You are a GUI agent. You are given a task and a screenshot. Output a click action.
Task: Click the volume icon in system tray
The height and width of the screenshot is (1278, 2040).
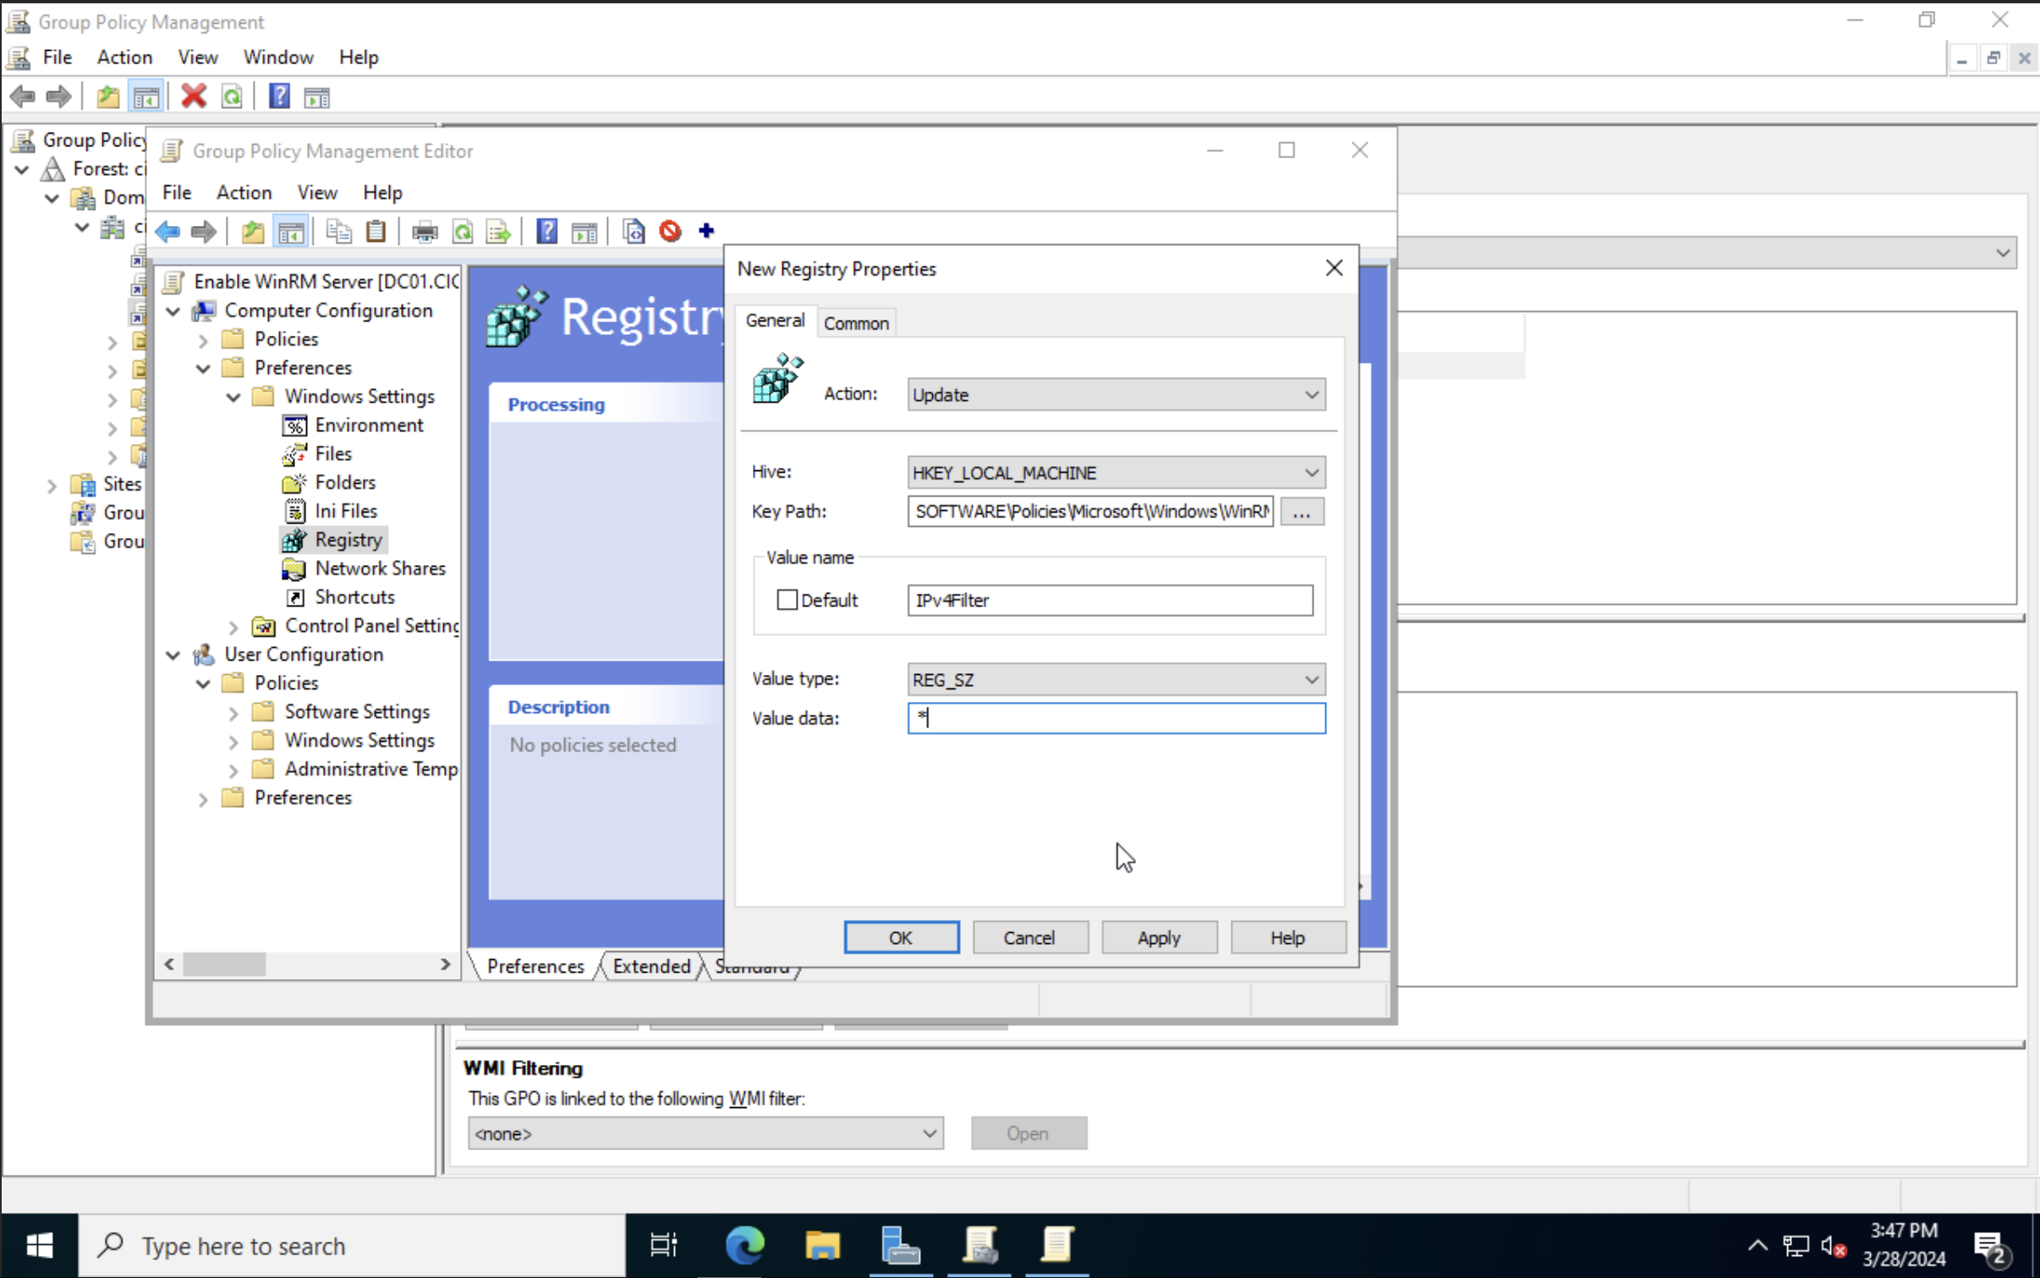pos(1832,1246)
